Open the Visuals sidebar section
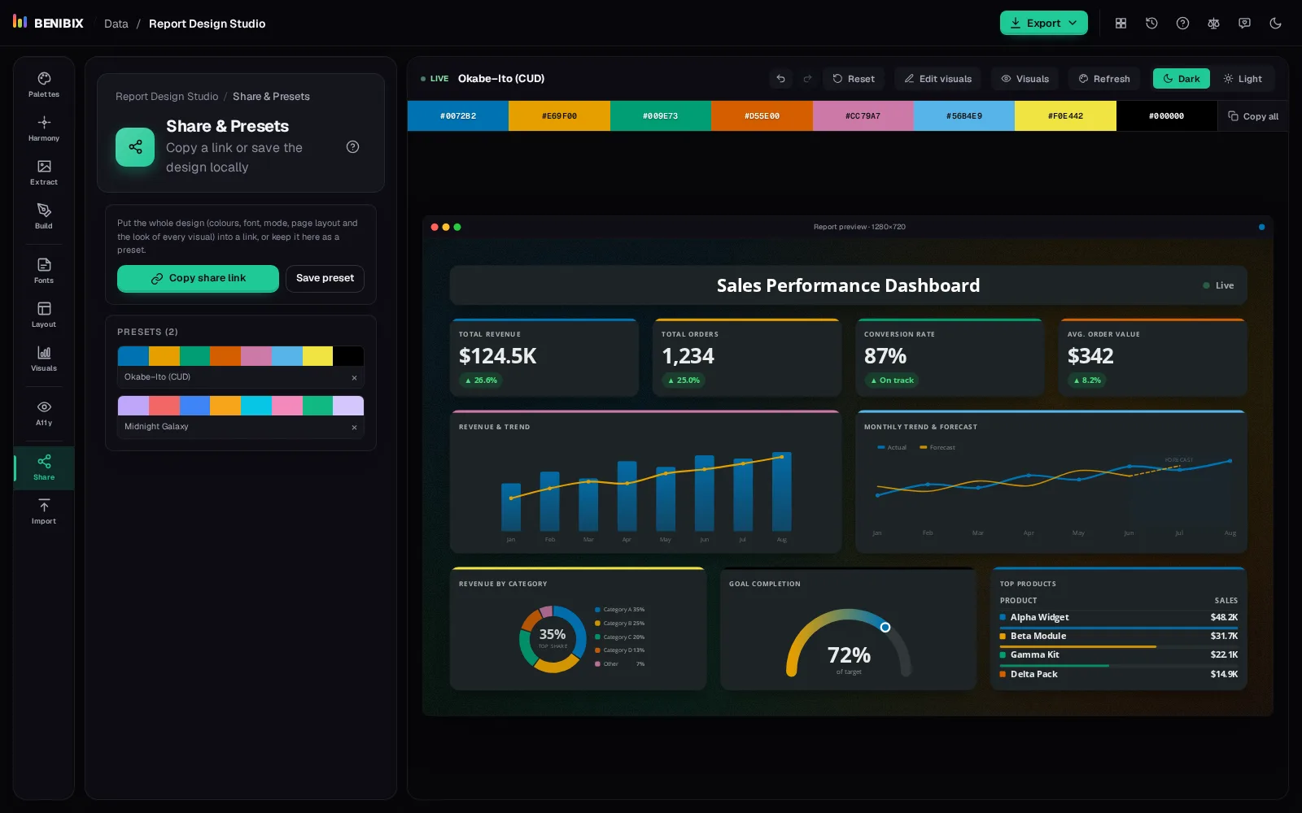The width and height of the screenshot is (1302, 813). (44, 359)
